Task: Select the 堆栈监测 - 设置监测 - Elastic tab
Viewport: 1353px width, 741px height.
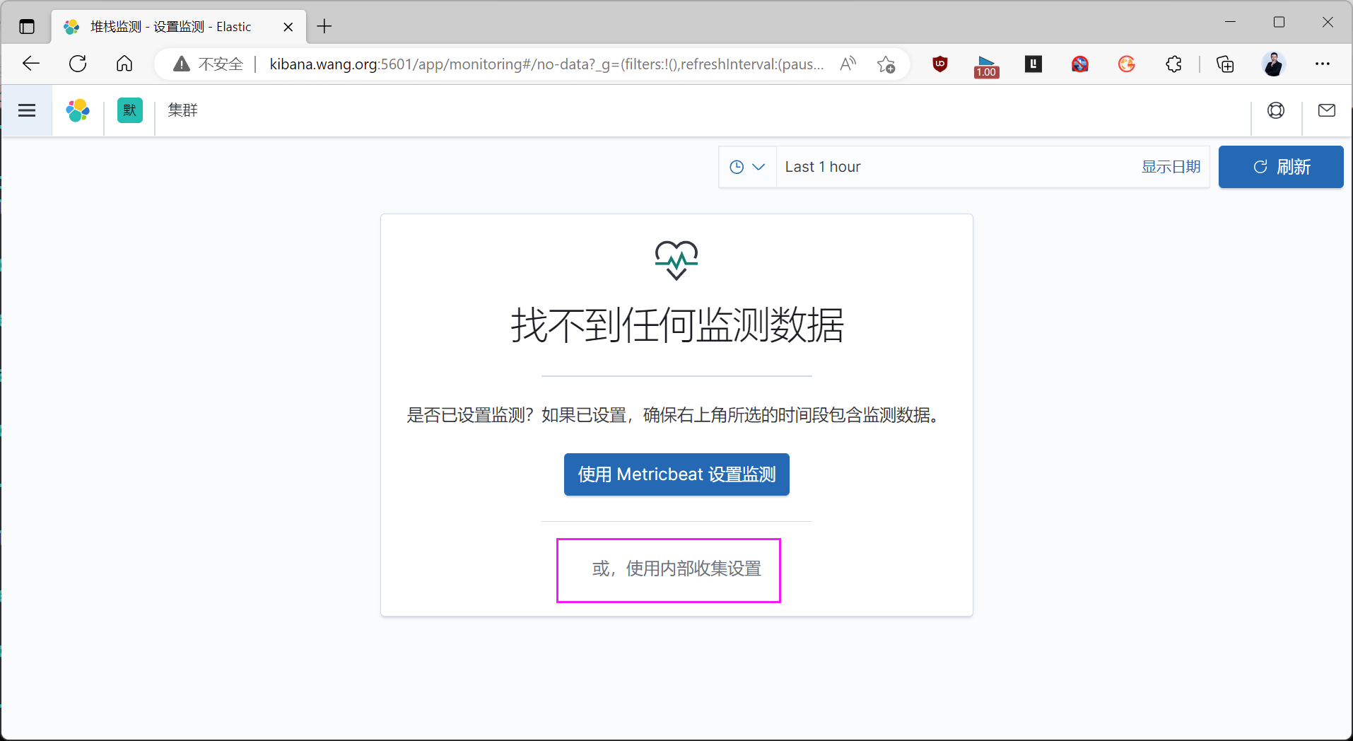Action: pyautogui.click(x=170, y=27)
